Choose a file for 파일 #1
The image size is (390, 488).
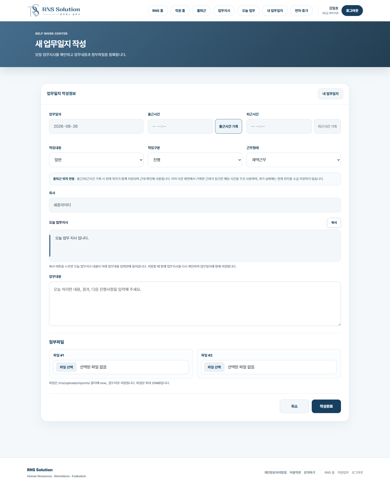(x=66, y=367)
